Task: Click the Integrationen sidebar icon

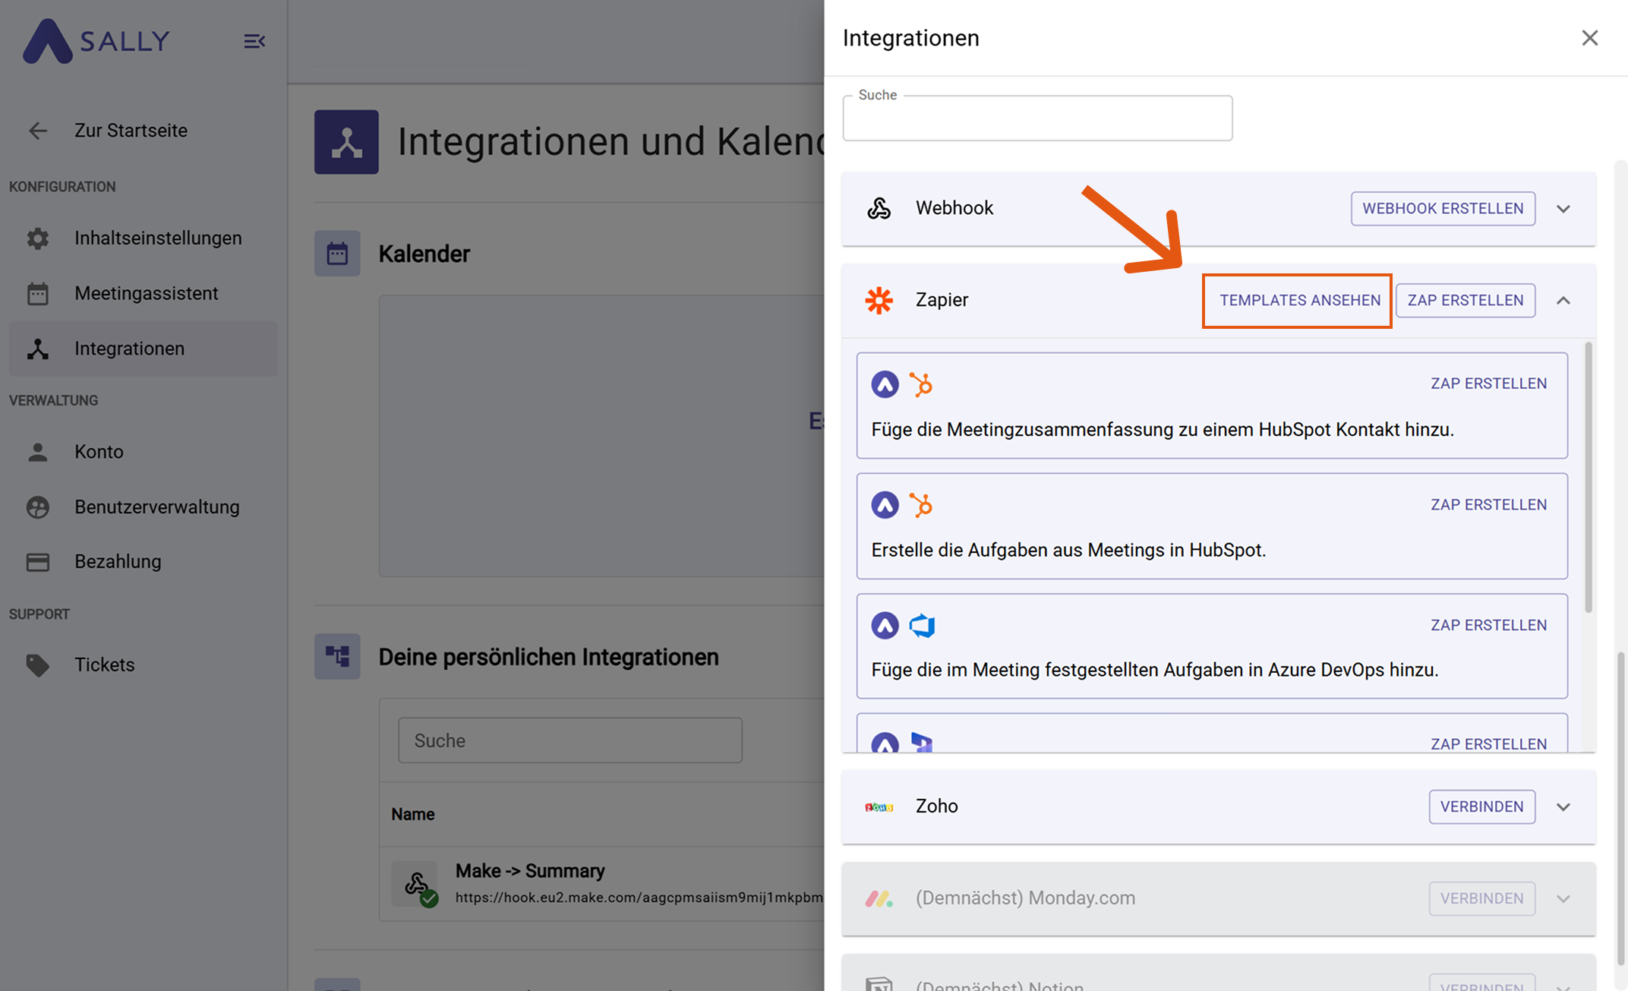Action: click(x=38, y=349)
